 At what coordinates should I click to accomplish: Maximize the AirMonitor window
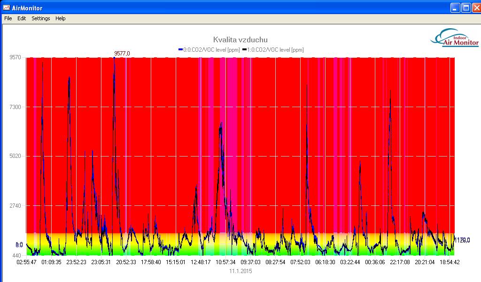pyautogui.click(x=466, y=8)
